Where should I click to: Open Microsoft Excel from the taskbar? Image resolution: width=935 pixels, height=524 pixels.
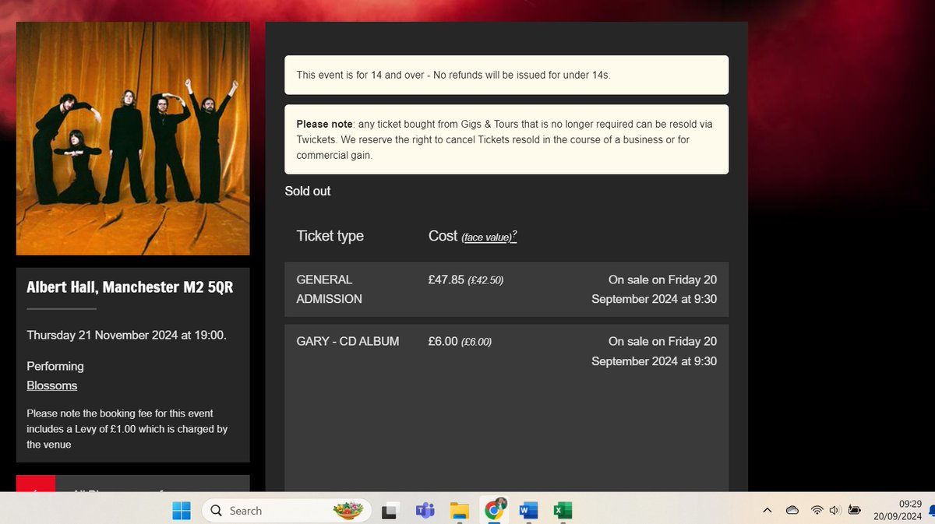pyautogui.click(x=563, y=511)
